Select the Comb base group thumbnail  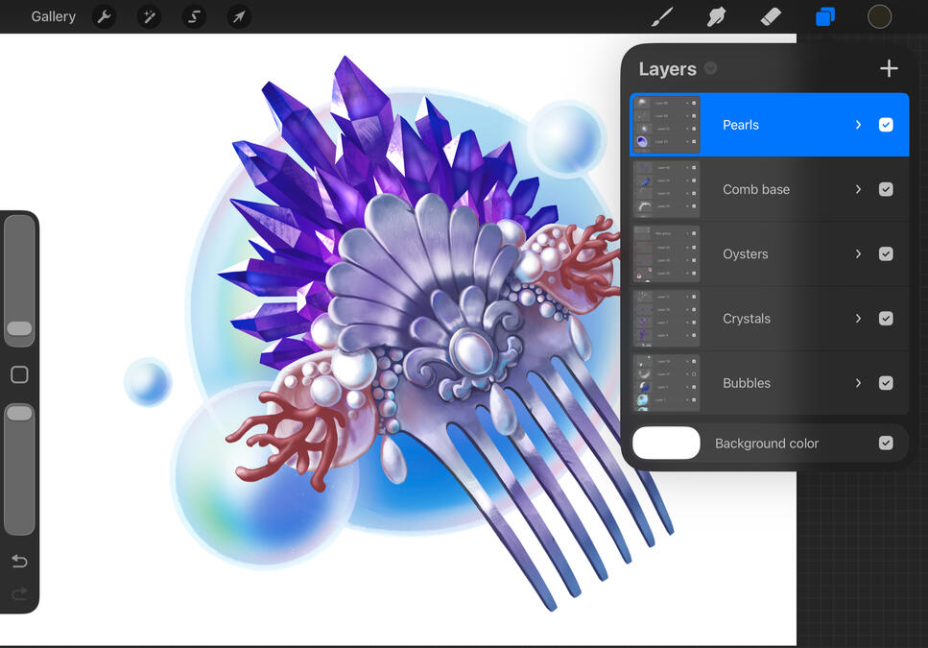[x=666, y=189]
